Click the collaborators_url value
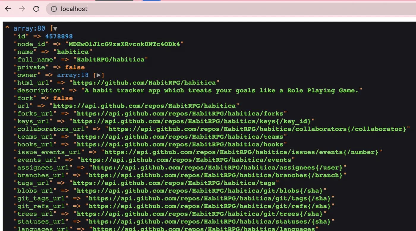This screenshot has width=416, height=231. (x=257, y=129)
